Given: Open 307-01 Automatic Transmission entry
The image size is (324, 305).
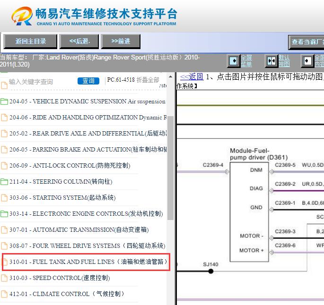Looking at the screenshot, I should (x=79, y=229).
